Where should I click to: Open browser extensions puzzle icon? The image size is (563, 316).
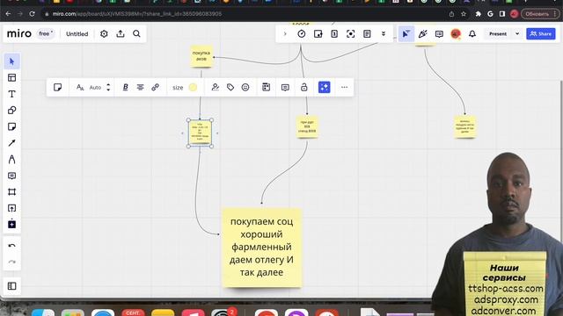coord(479,14)
